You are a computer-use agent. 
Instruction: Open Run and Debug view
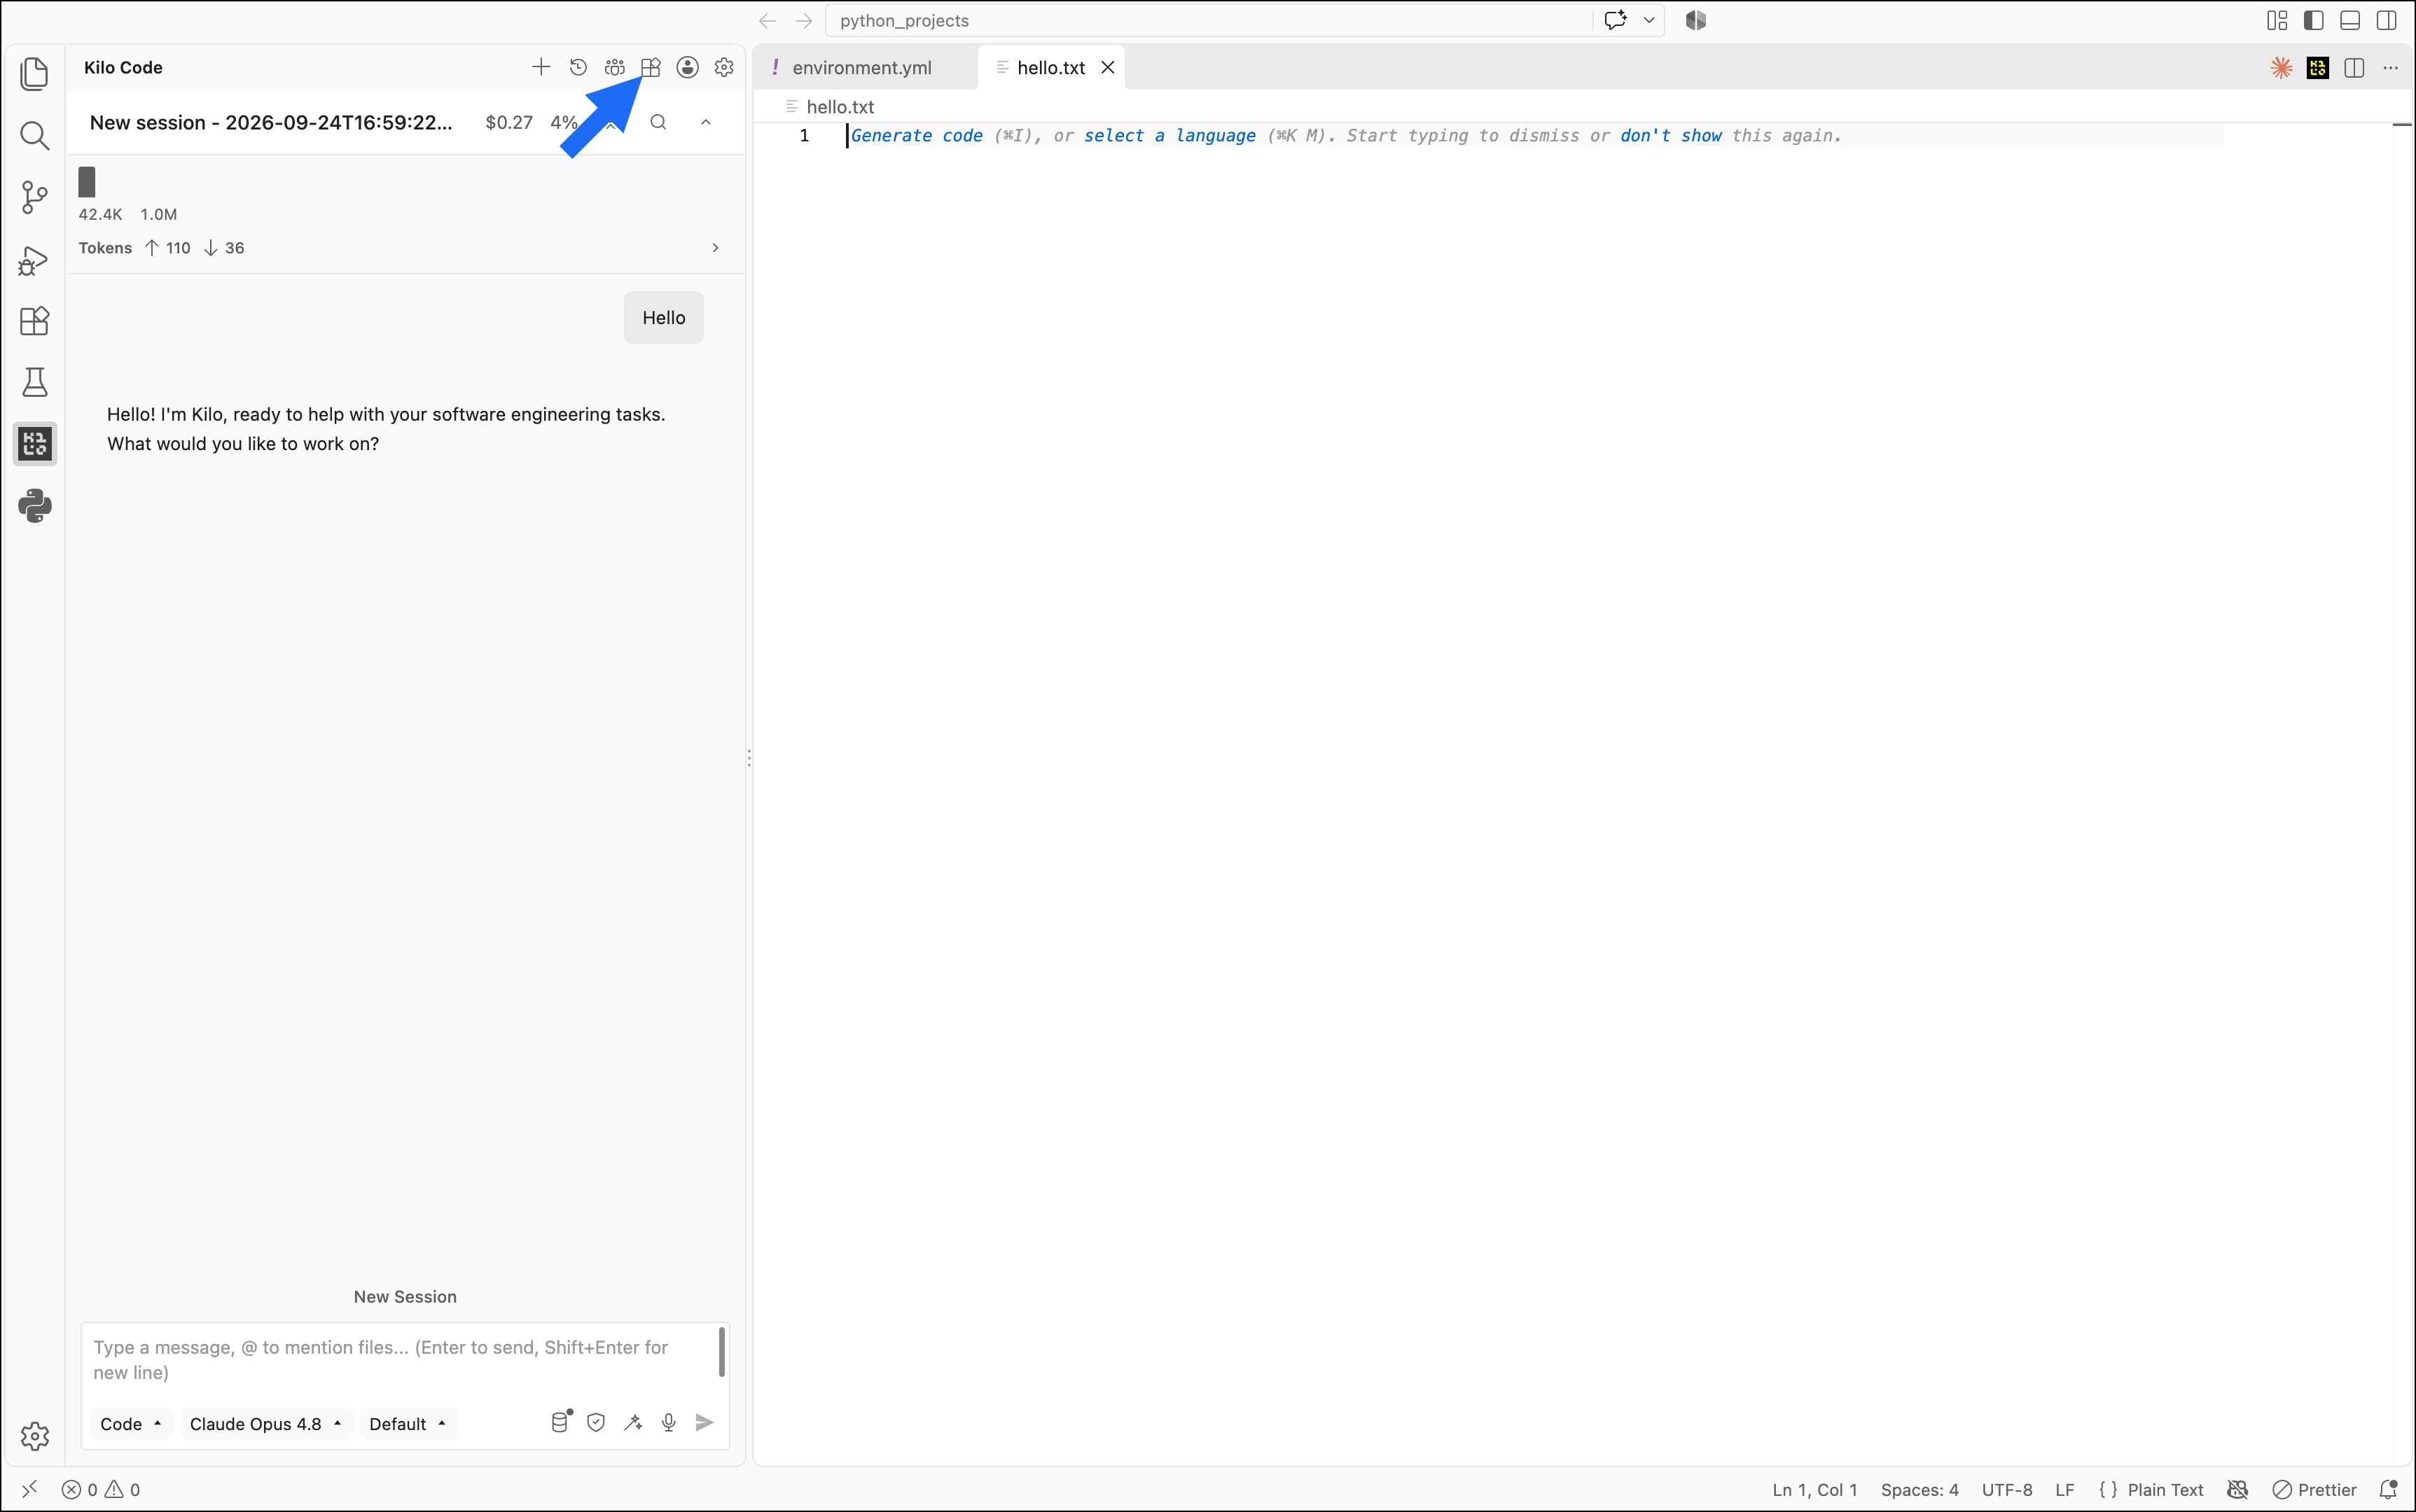pyautogui.click(x=35, y=260)
